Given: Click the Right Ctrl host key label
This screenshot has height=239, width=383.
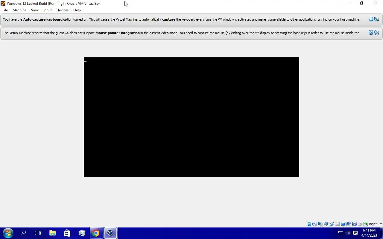Looking at the screenshot, I should click(x=376, y=224).
